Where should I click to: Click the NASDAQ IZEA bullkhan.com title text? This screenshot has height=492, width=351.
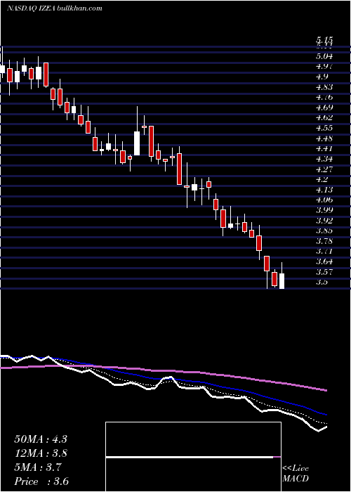[55, 8]
